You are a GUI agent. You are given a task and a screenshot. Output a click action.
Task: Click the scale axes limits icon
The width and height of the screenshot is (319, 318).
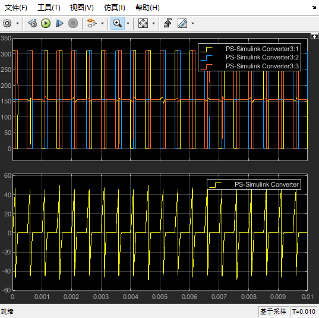click(x=143, y=23)
